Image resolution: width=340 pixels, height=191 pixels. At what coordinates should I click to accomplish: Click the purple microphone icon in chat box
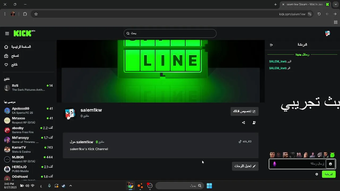(274, 164)
